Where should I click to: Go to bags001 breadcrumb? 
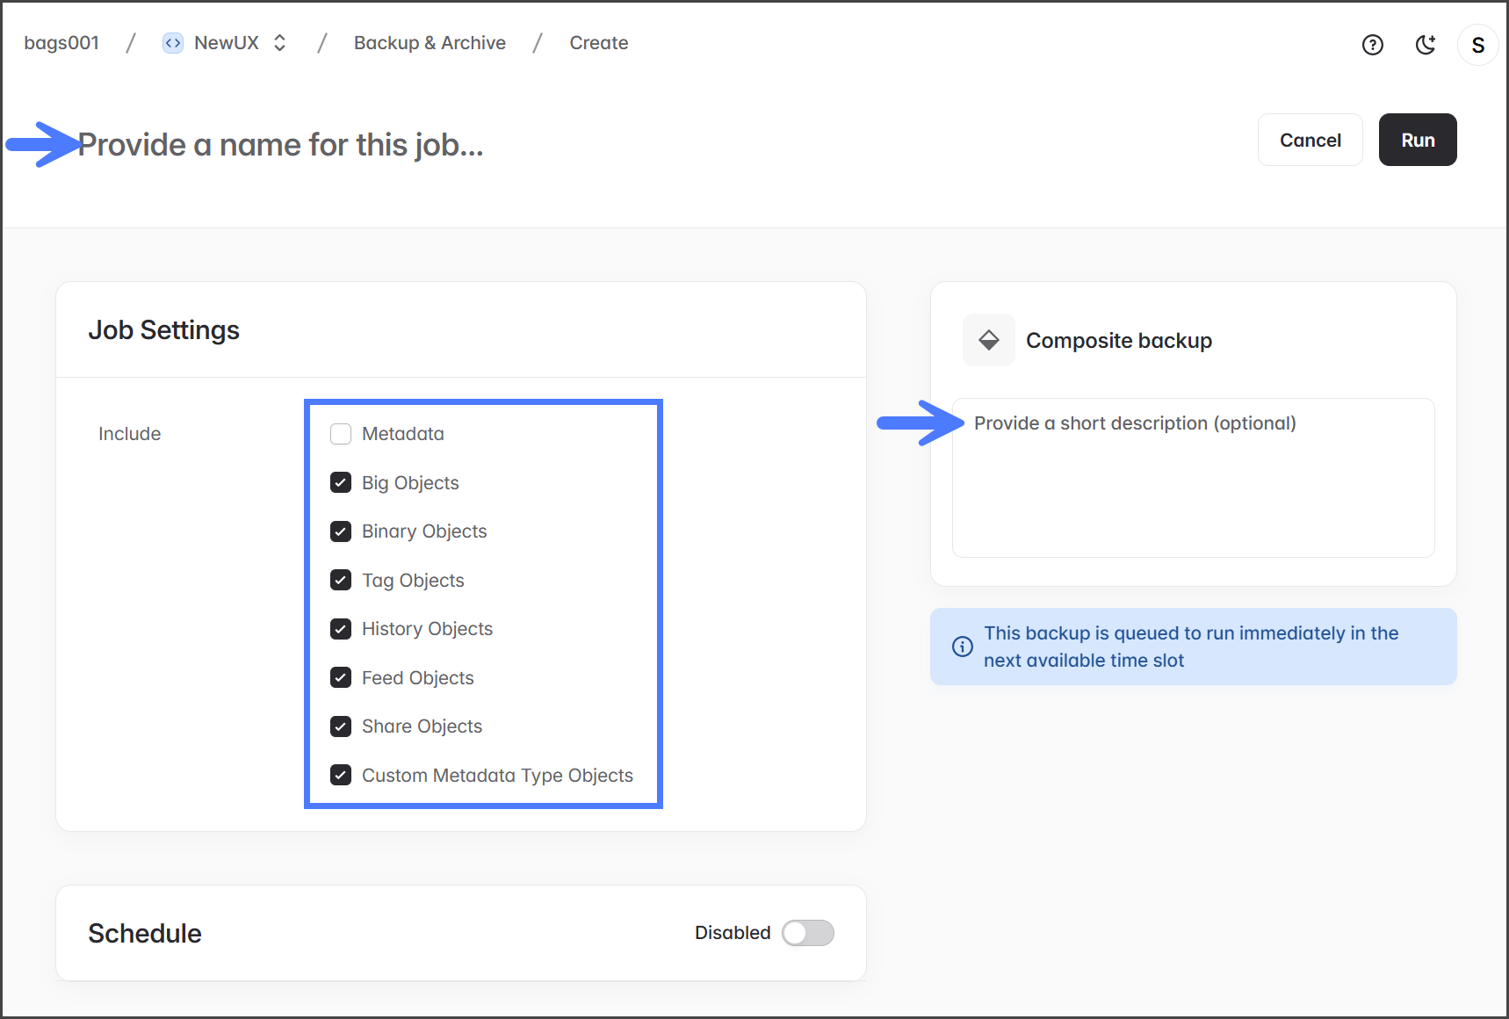[x=61, y=43]
